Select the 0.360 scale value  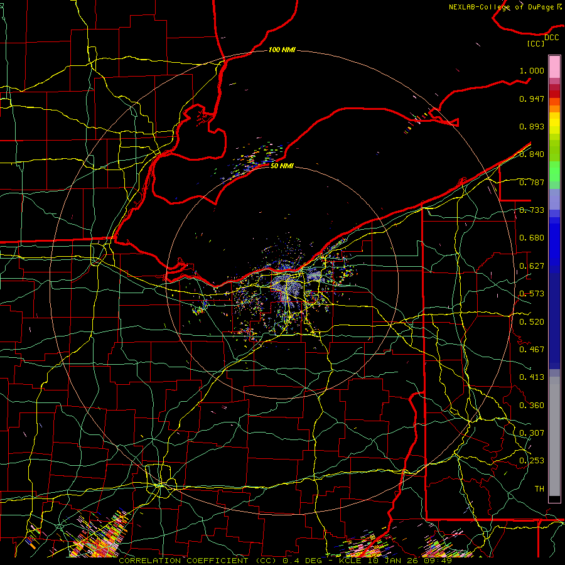point(532,405)
